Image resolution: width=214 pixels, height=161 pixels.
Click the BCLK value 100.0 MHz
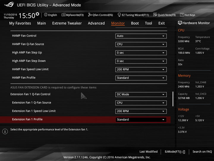(x=184, y=53)
